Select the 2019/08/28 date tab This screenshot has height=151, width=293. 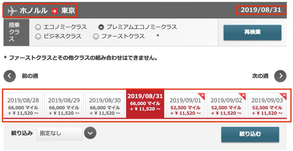[23, 105]
